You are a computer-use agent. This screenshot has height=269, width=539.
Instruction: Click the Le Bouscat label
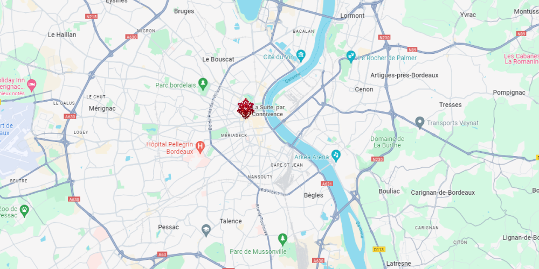218,59
